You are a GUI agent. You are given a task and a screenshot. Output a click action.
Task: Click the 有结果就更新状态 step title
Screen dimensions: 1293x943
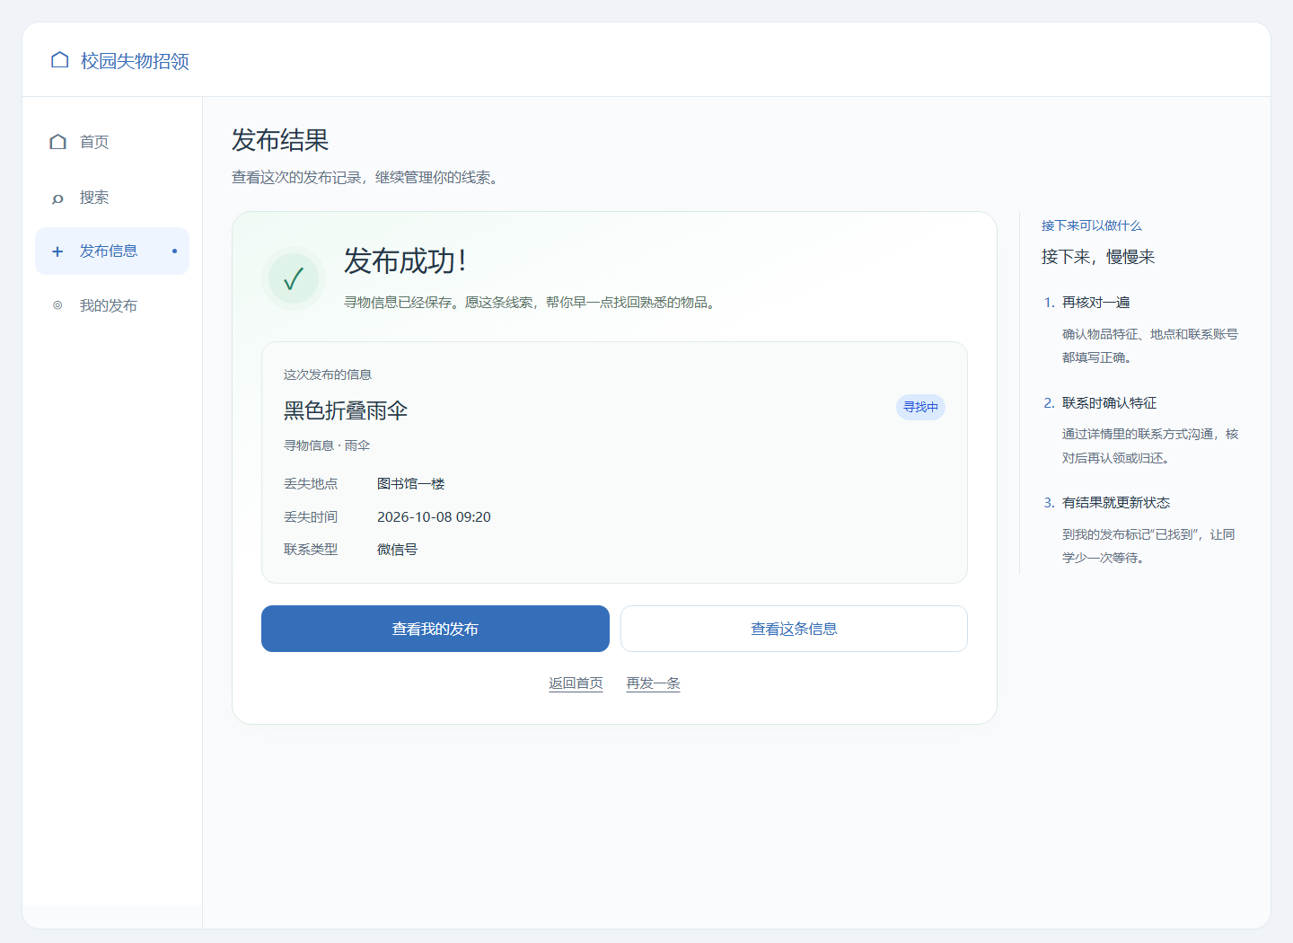click(1116, 503)
